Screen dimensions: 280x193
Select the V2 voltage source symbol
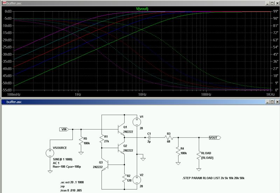click(x=137, y=180)
